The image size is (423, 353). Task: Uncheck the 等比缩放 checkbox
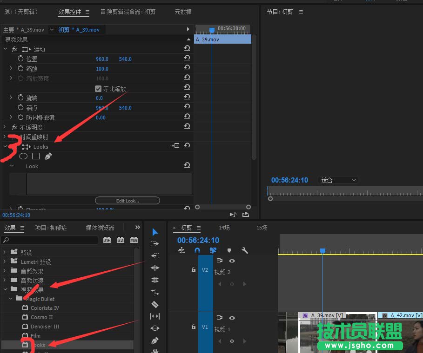point(98,89)
